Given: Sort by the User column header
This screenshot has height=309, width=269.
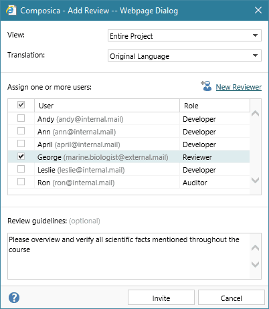Looking at the screenshot, I should [x=107, y=106].
